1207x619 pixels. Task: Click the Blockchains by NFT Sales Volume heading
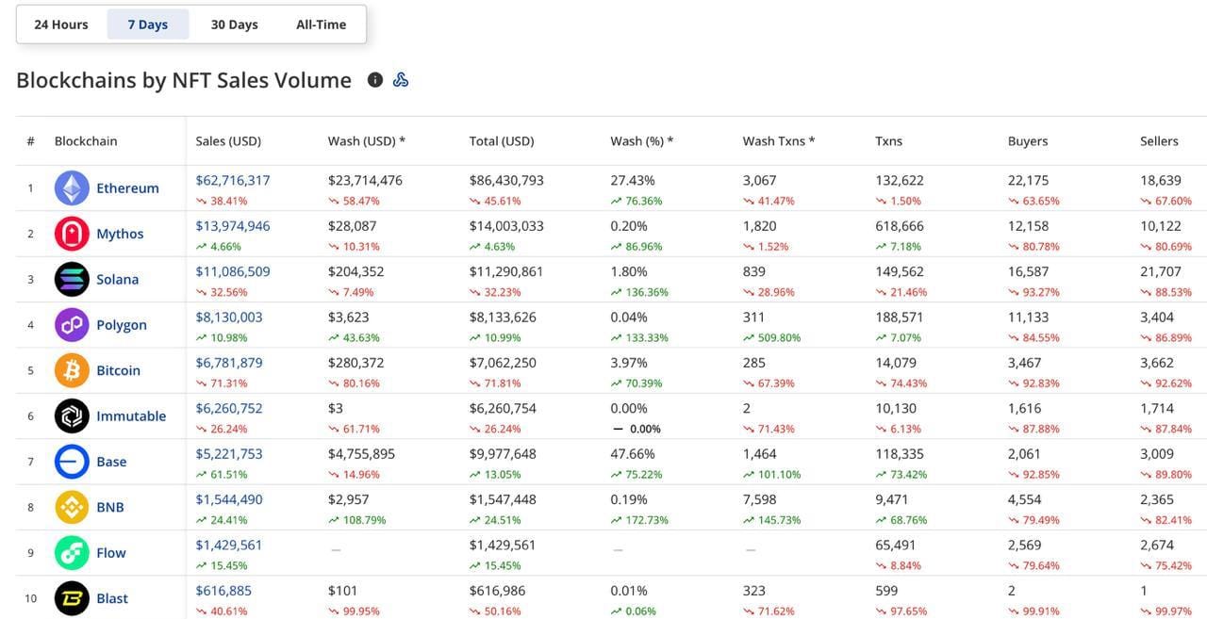tap(184, 80)
